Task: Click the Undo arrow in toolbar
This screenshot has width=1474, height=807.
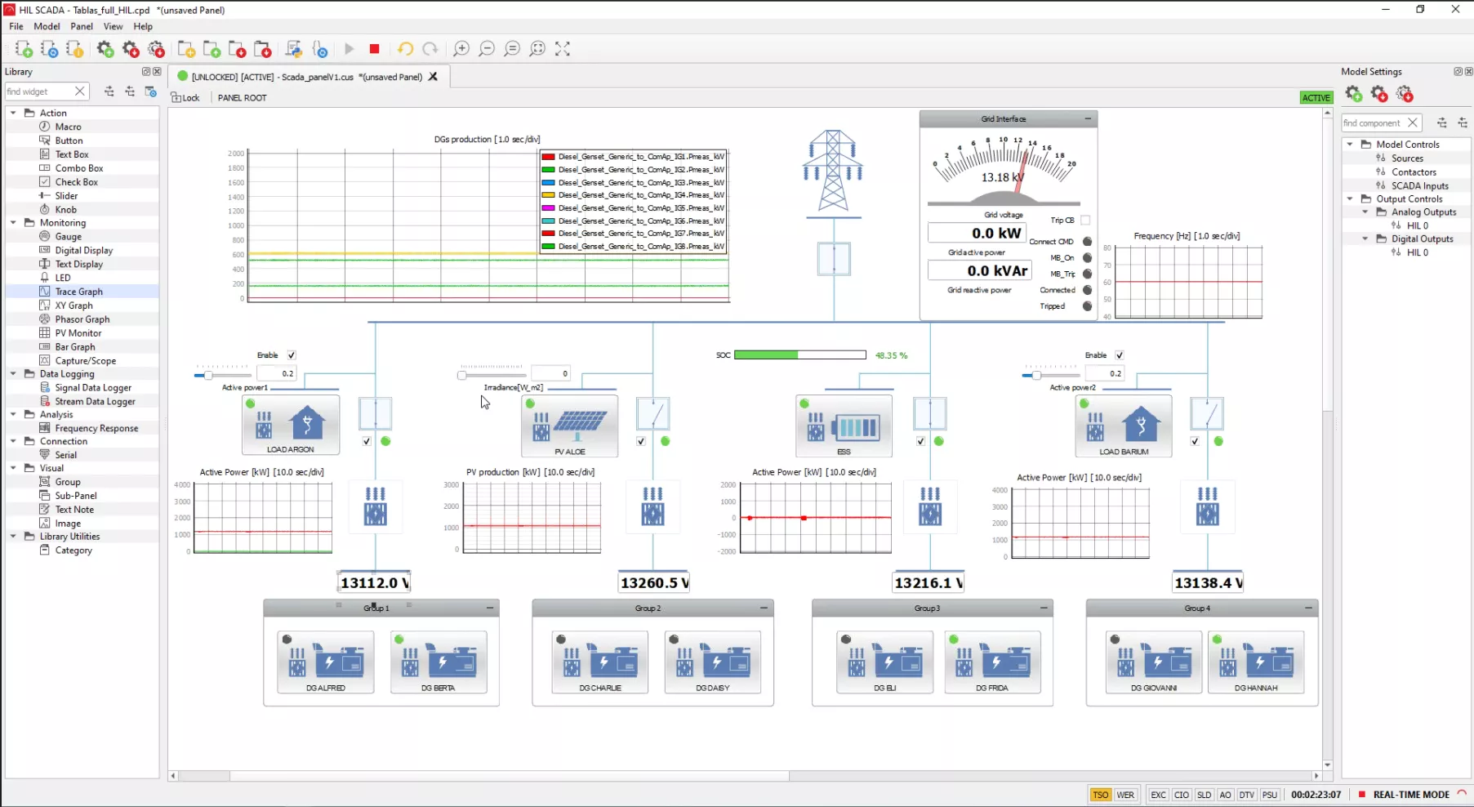Action: point(405,49)
